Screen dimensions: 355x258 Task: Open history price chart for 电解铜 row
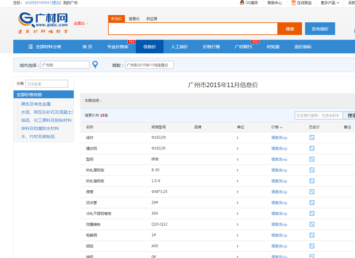[312, 235]
